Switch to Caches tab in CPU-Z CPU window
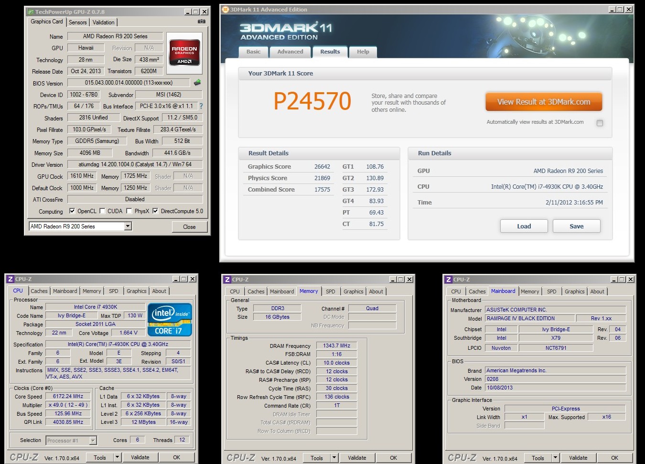Viewport: 645px width, 464px height. tap(39, 291)
